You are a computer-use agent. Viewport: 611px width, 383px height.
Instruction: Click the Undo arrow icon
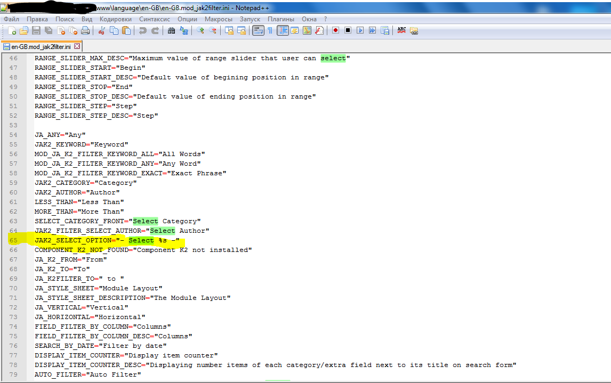(x=142, y=30)
